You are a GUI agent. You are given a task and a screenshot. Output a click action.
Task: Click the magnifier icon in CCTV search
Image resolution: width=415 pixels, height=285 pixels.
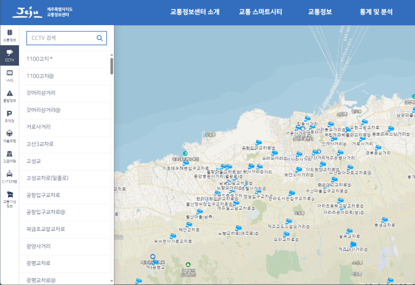click(99, 38)
